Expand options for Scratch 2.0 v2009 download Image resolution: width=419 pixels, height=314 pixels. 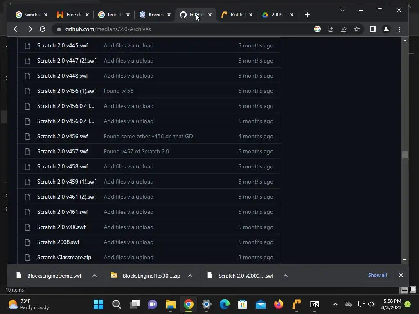point(285,276)
